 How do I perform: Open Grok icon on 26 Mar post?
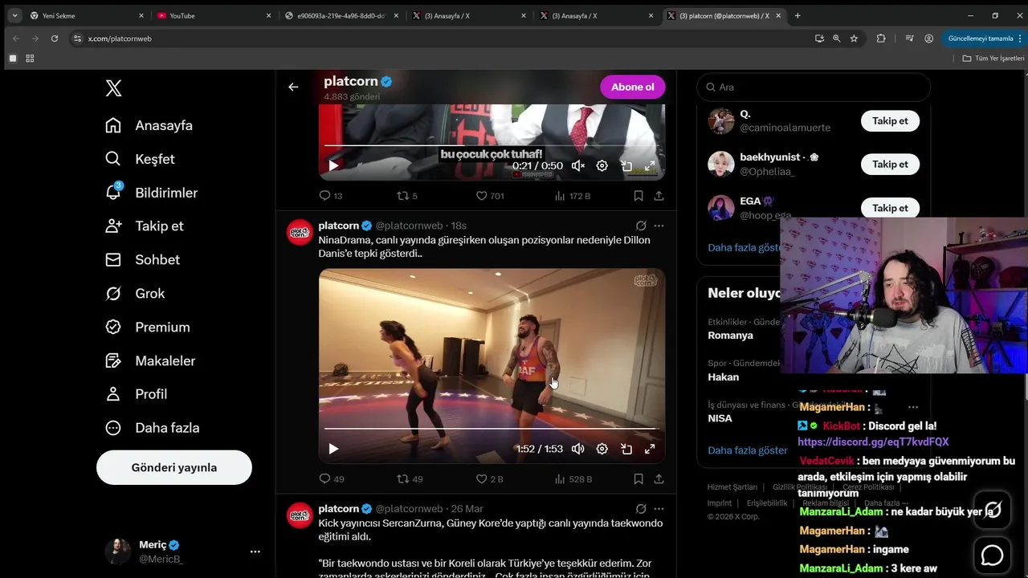click(641, 509)
